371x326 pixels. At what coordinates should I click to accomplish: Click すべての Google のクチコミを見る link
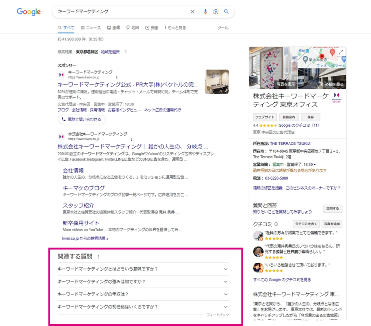pos(282,280)
